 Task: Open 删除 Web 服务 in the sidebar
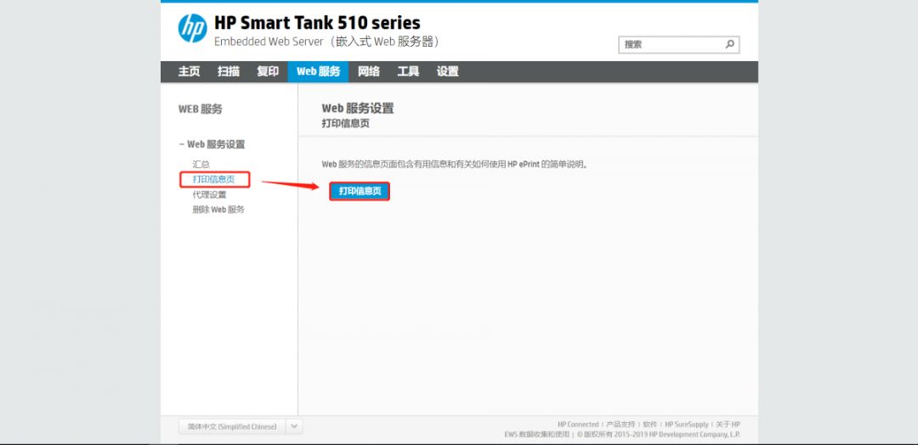(x=218, y=210)
